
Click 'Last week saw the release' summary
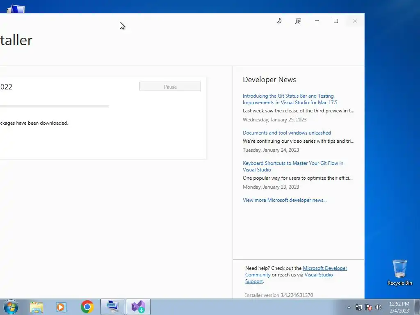pos(299,111)
